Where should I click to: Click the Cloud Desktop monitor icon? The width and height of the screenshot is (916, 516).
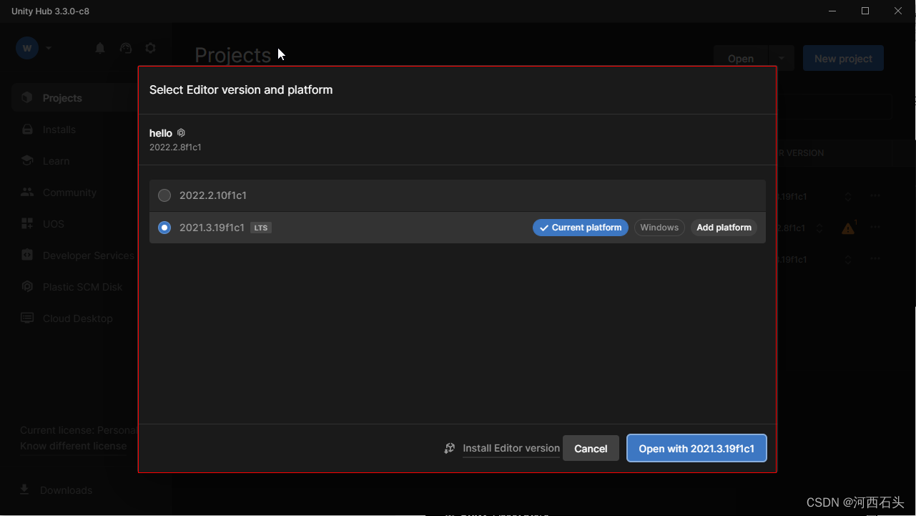(x=27, y=318)
